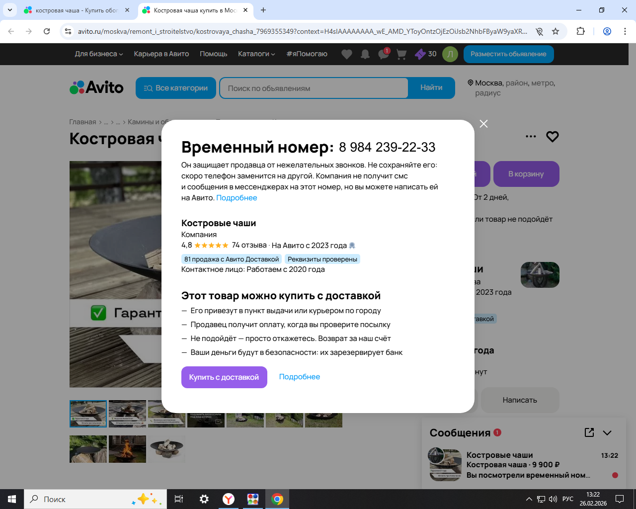This screenshot has height=509, width=636.
Task: Open 'Главная' breadcrumb link
Action: click(x=83, y=122)
